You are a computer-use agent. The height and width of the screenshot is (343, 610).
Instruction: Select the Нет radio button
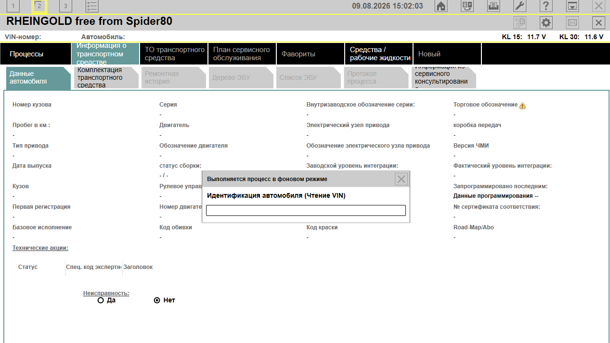[x=157, y=300]
